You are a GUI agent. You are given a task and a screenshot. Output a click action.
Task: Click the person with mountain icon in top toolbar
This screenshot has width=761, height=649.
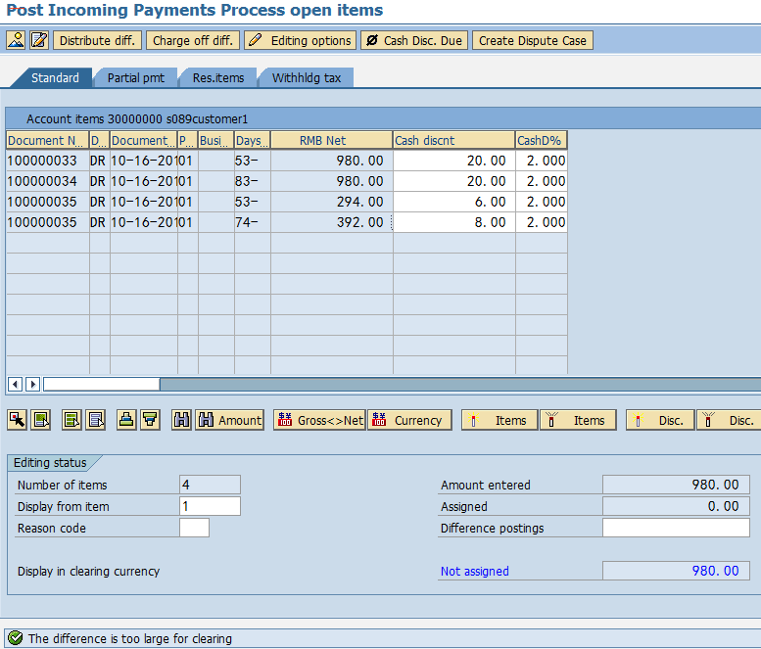16,40
